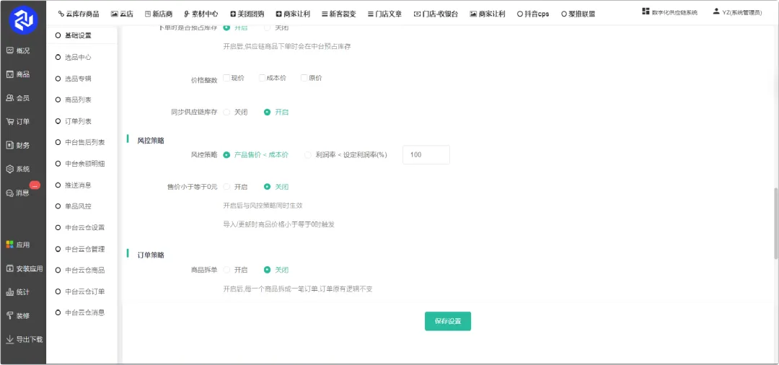Set 售价小于等于0元 to 开启
The height and width of the screenshot is (365, 779).
226,187
